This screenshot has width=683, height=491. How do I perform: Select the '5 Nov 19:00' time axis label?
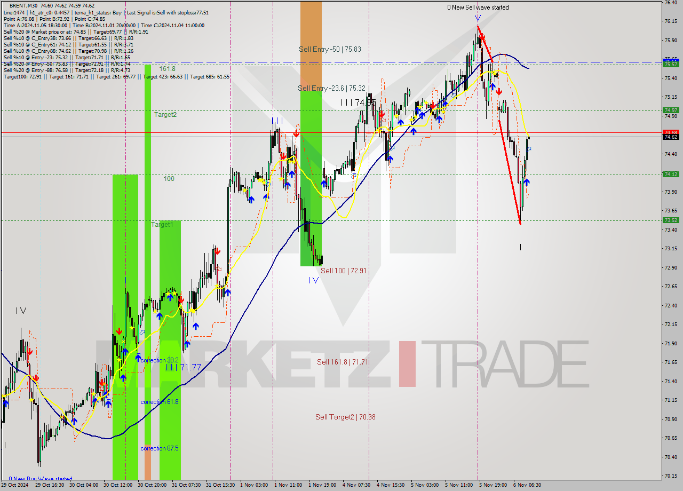coord(493,485)
